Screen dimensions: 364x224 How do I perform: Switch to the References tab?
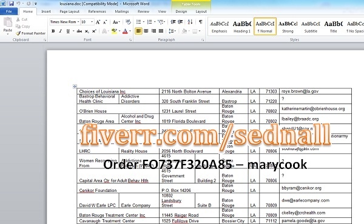pyautogui.click(x=97, y=12)
